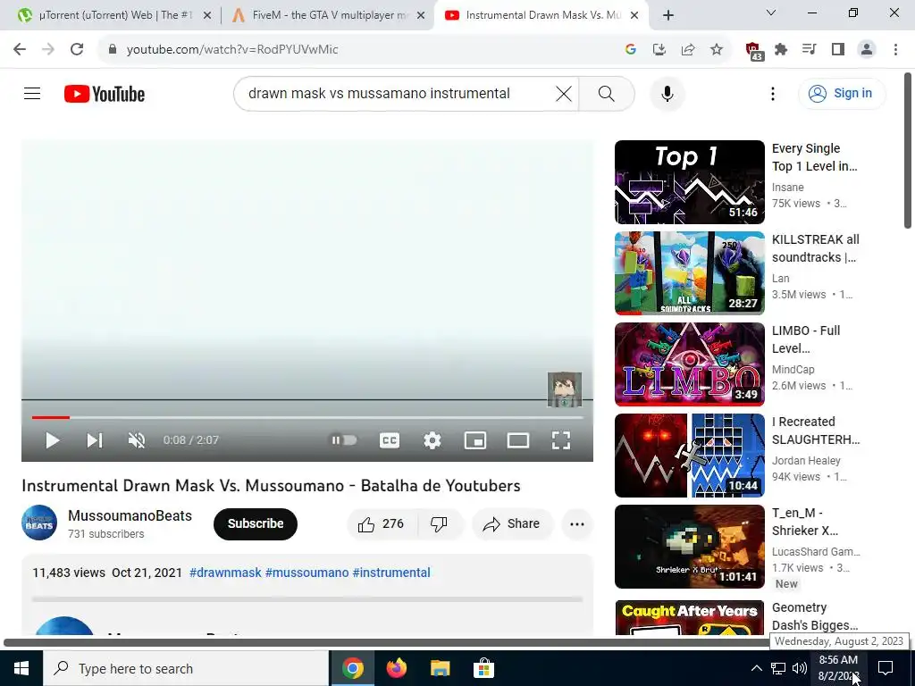
Task: Share the video
Action: point(511,523)
